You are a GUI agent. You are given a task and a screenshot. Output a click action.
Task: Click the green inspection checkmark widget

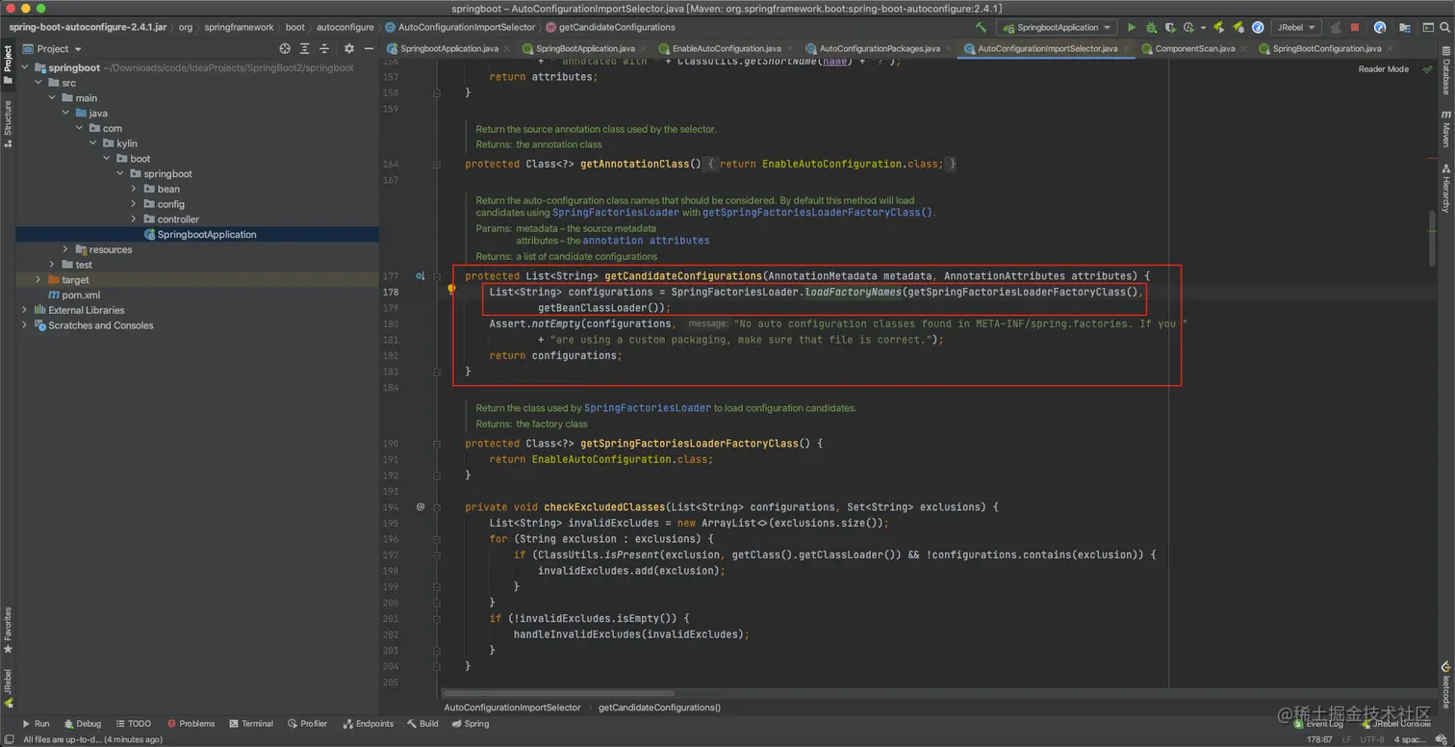tap(1427, 69)
